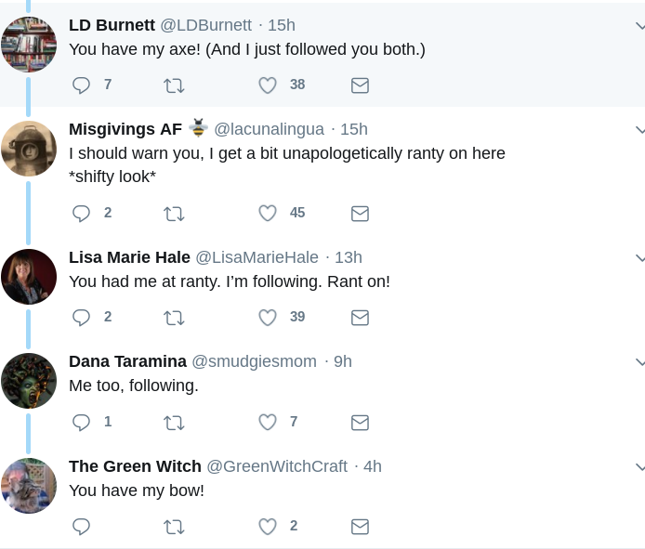
Task: Retweet Lisa Marie Hale's tweet
Action: pos(174,318)
